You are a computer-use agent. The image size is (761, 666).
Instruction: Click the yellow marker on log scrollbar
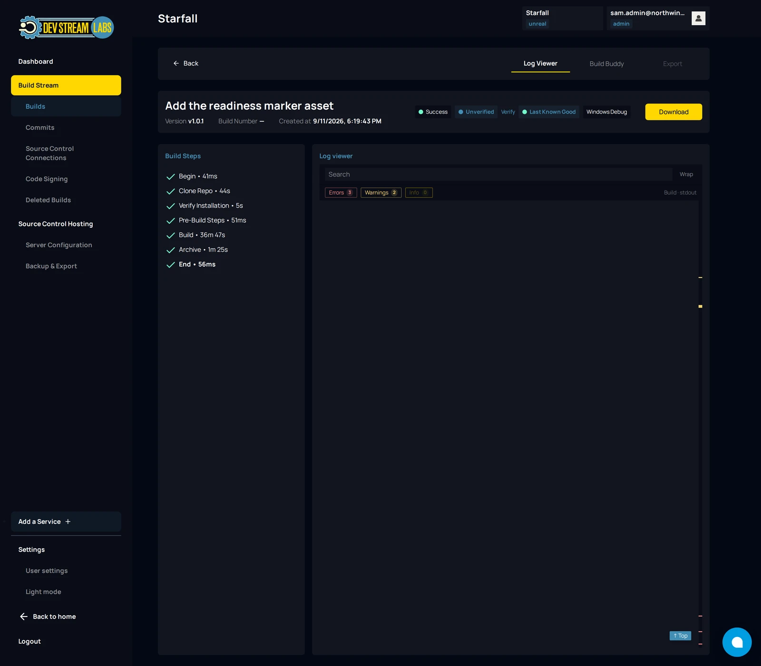pos(700,307)
